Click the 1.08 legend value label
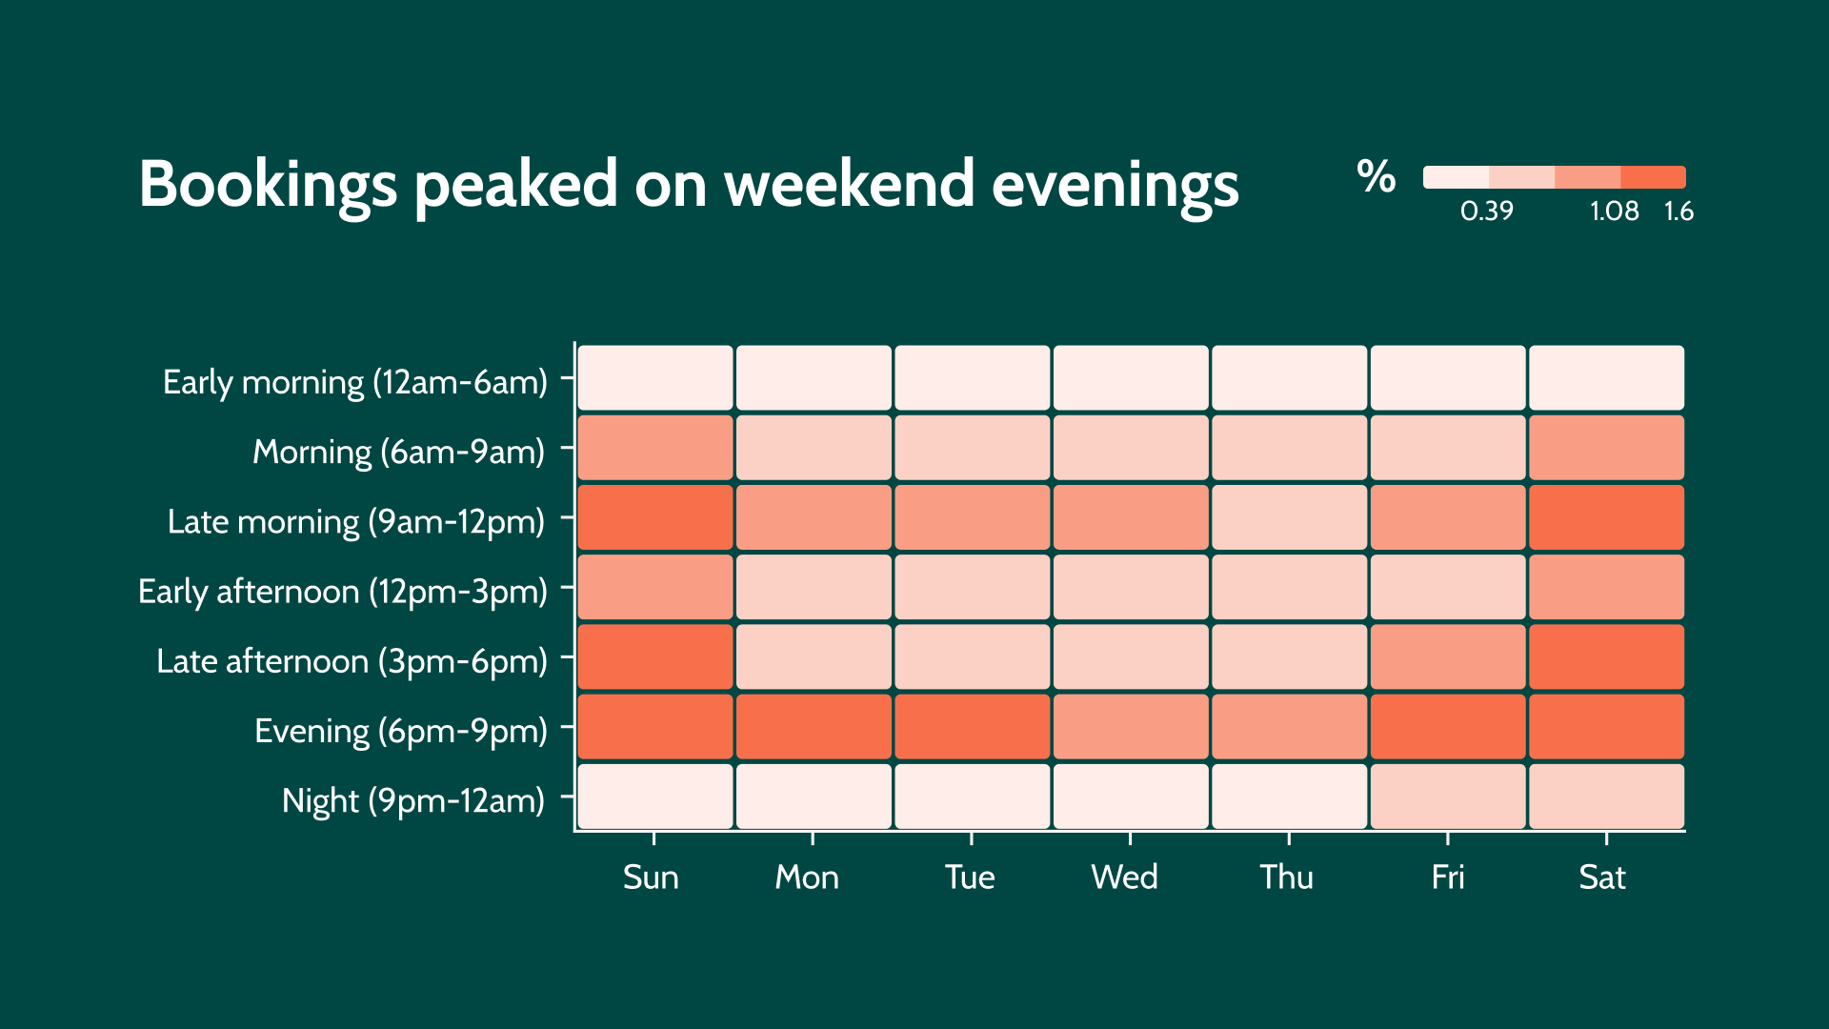Viewport: 1829px width, 1029px height. [x=1614, y=211]
